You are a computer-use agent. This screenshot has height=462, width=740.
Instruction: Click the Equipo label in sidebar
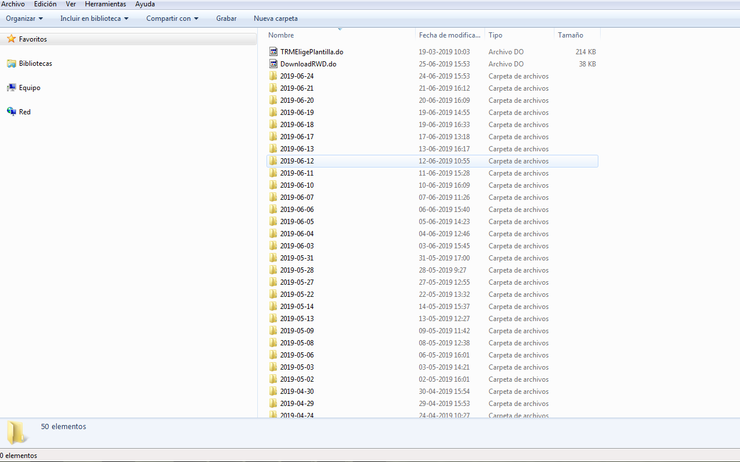29,88
